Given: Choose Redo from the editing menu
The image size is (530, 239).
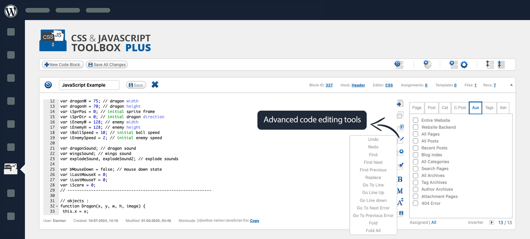Looking at the screenshot, I should coord(373,147).
